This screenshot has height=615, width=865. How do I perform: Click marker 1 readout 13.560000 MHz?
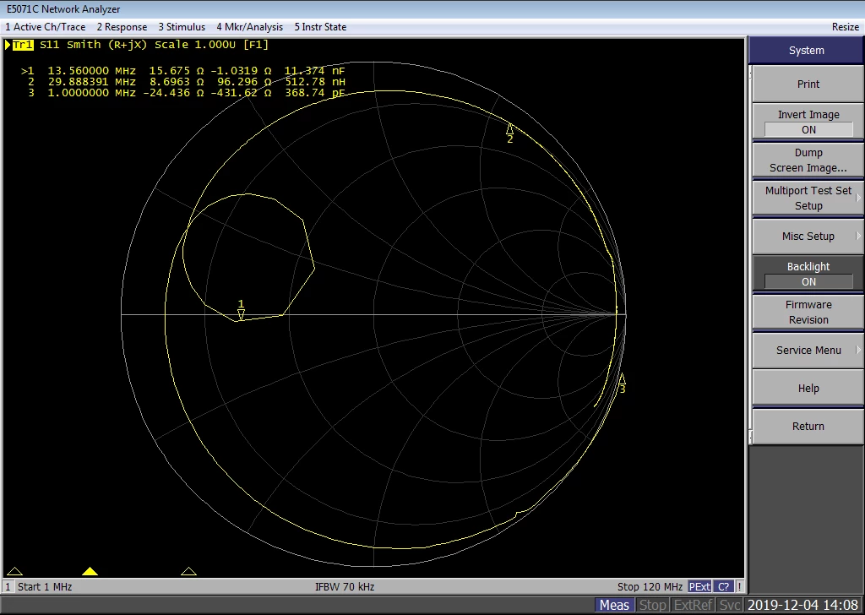91,71
